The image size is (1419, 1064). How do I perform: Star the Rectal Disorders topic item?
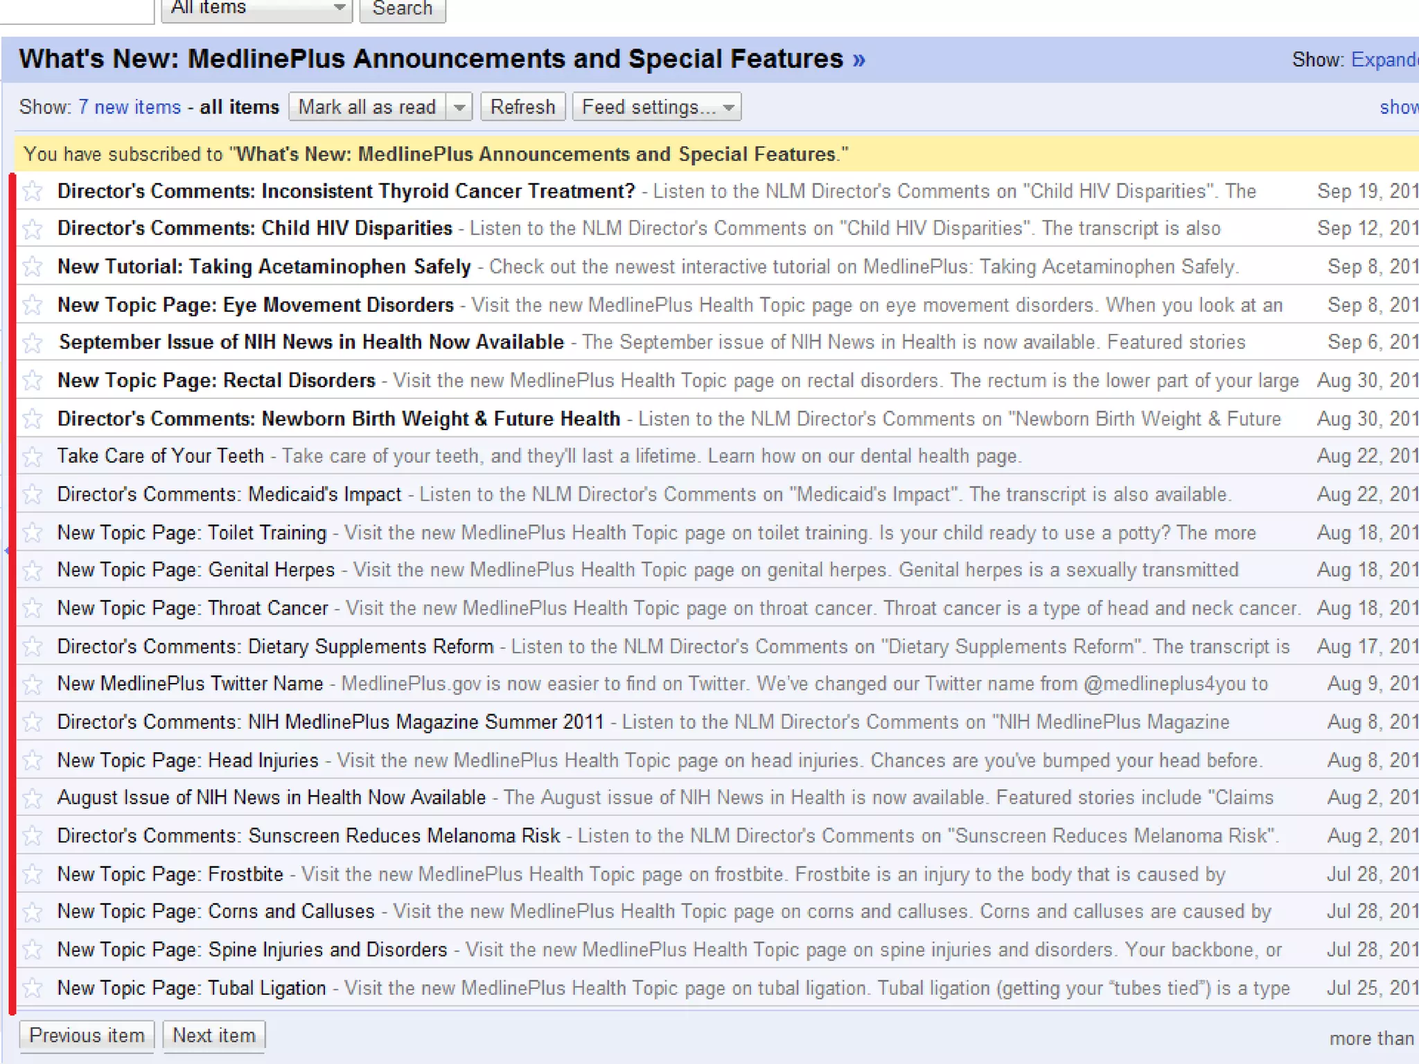pyautogui.click(x=33, y=380)
